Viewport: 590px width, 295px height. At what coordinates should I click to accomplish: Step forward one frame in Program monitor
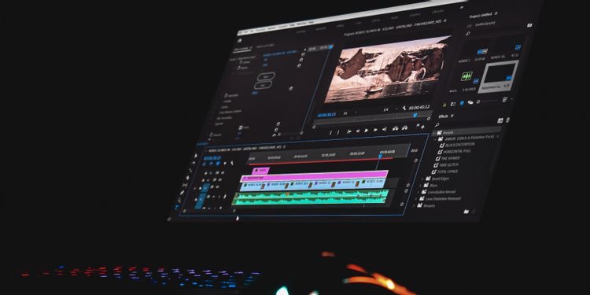[375, 130]
